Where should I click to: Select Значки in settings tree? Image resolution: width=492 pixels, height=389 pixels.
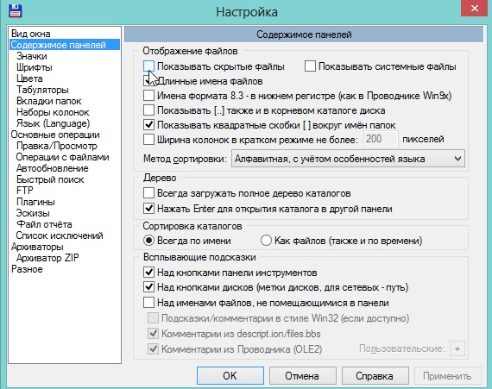32,56
